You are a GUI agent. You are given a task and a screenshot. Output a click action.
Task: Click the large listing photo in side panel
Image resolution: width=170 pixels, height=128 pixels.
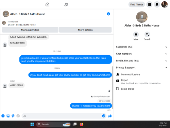pyautogui.click(x=142, y=17)
